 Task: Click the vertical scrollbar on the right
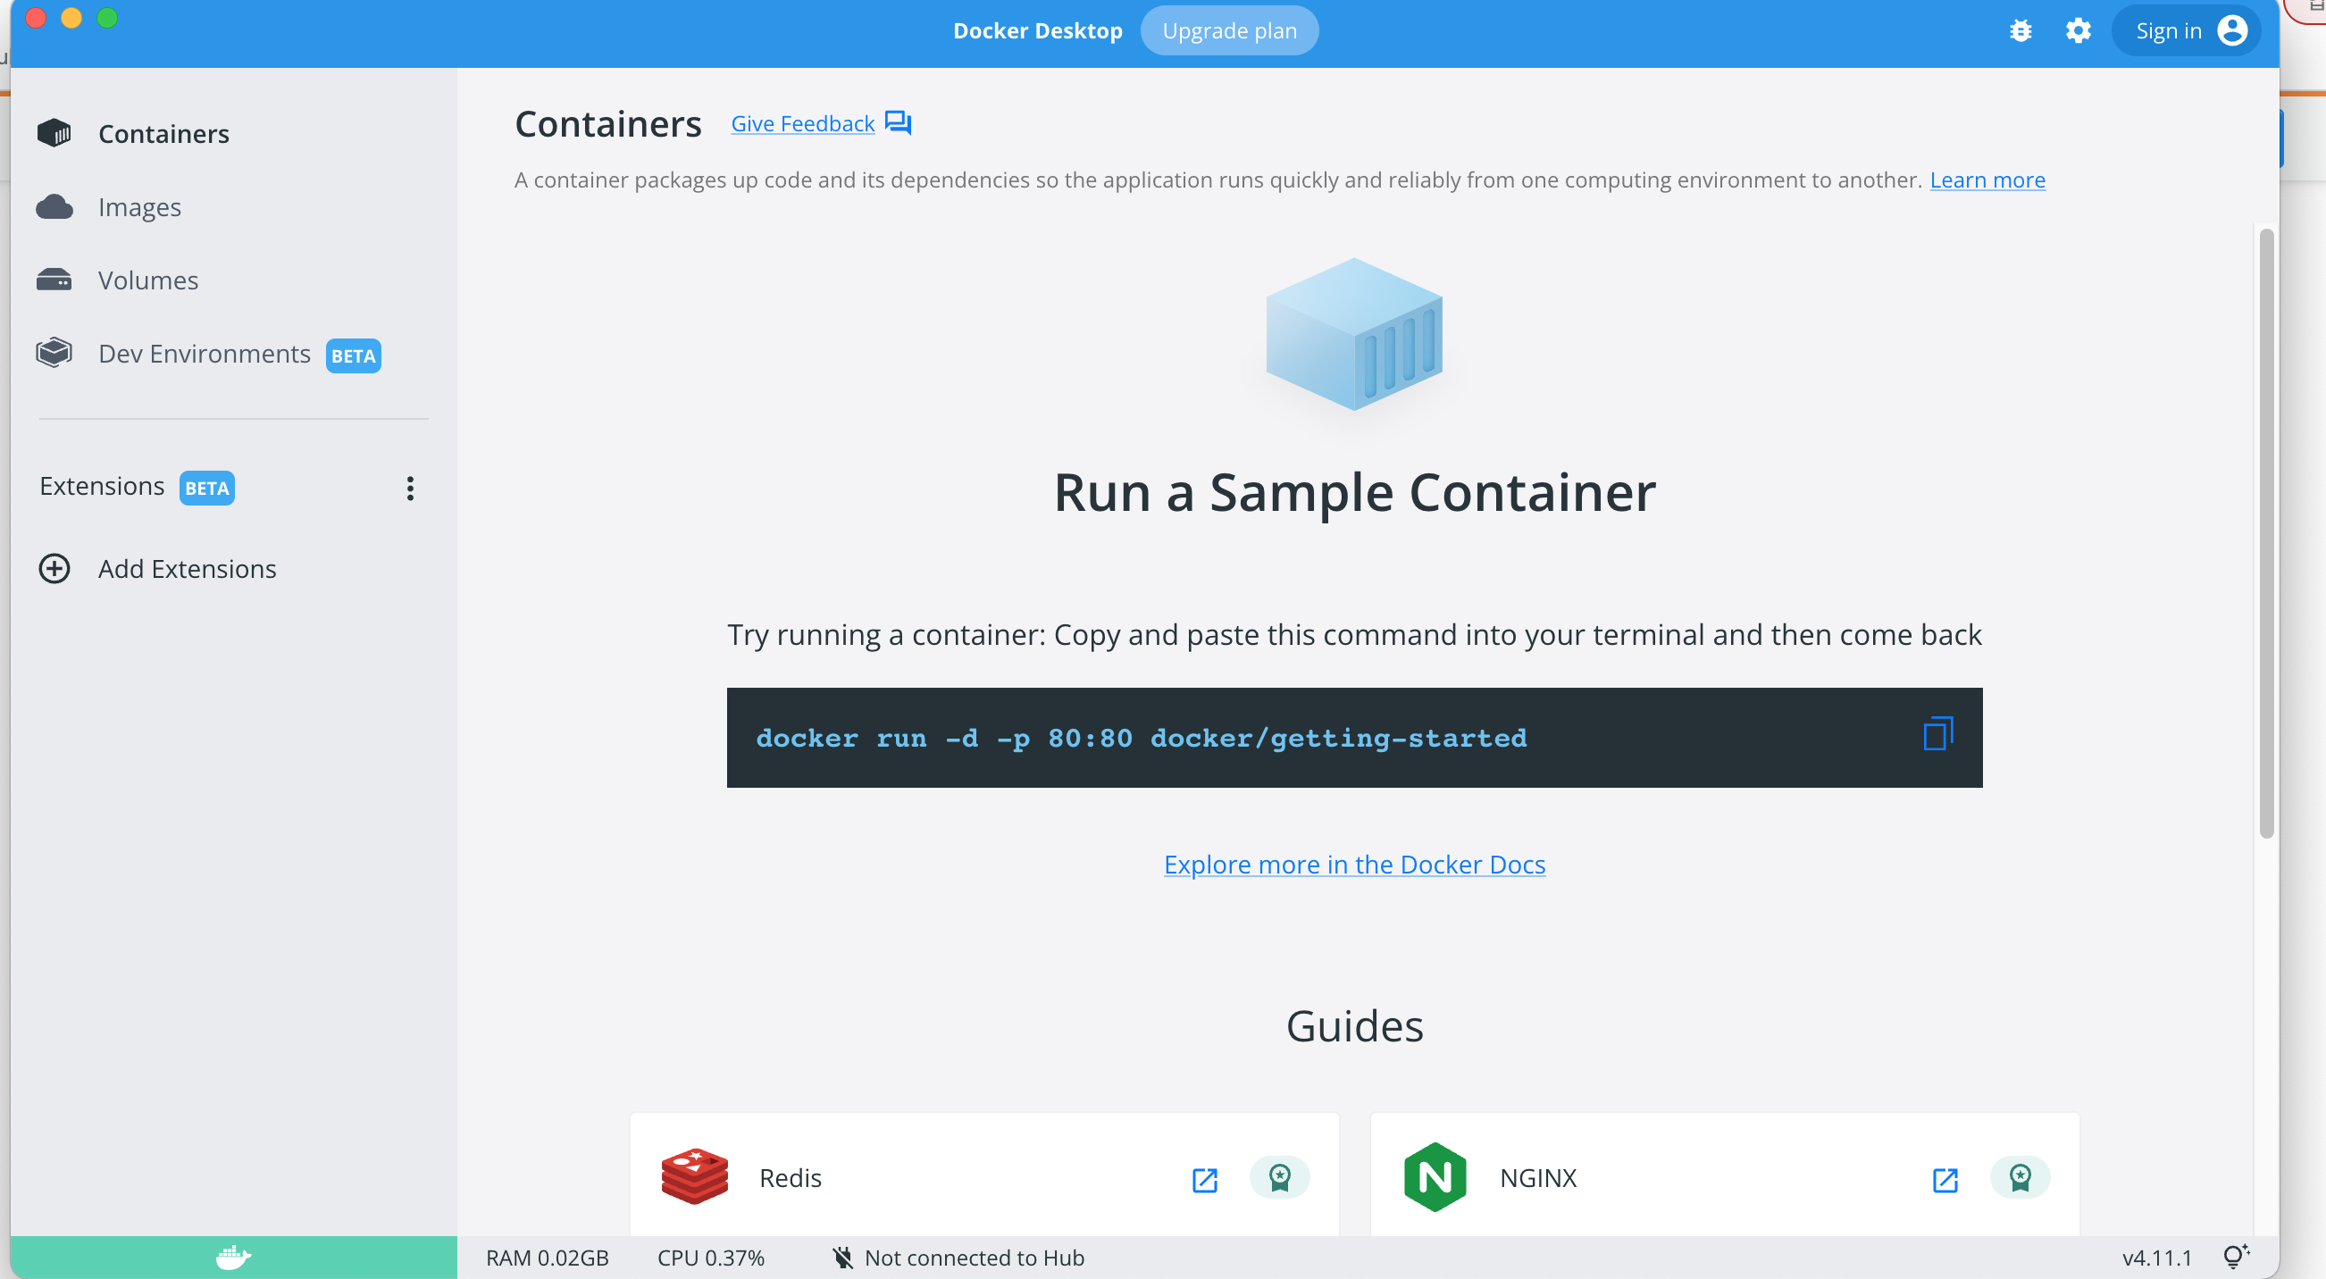point(2265,532)
